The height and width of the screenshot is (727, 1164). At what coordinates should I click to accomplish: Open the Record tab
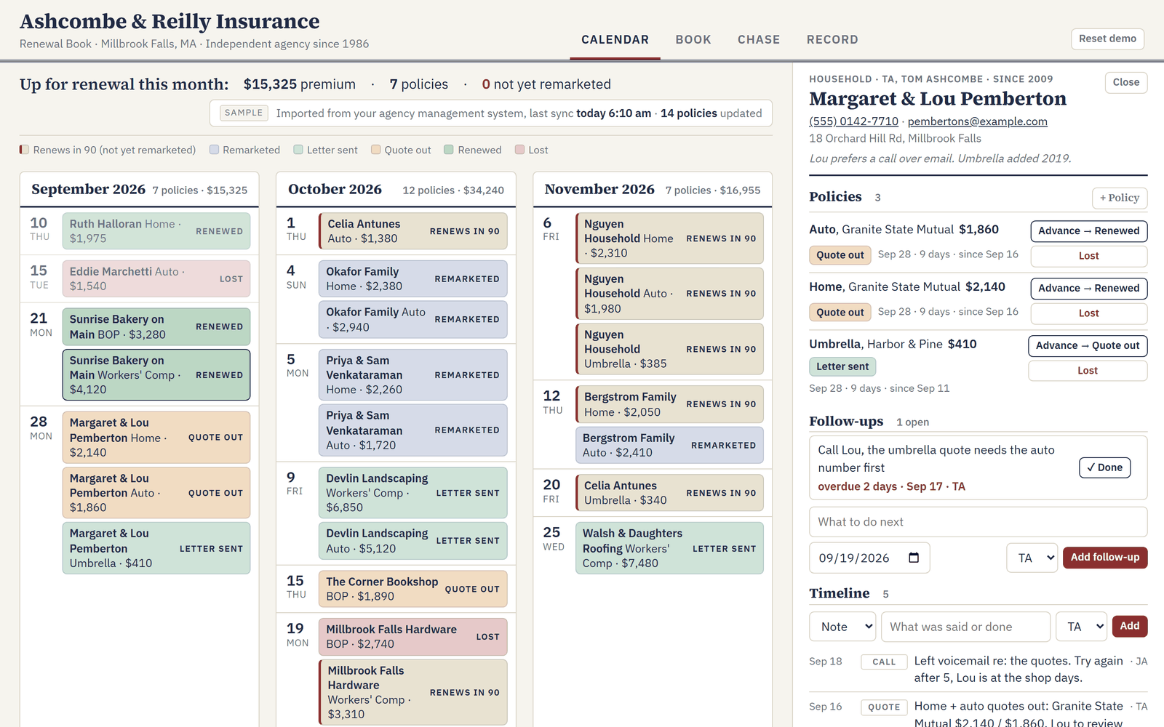[832, 40]
